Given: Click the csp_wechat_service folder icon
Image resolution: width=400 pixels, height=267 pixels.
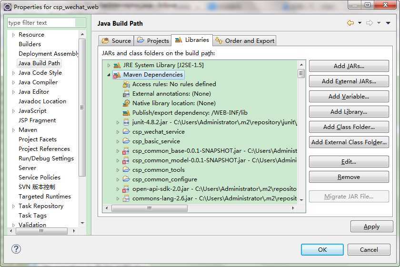Looking at the screenshot, I should (x=126, y=131).
